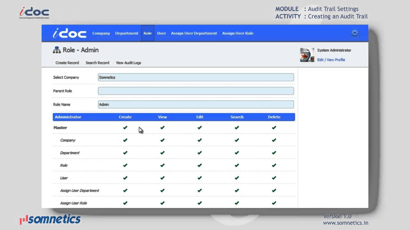Image resolution: width=410 pixels, height=230 pixels.
Task: Toggle Delete permission for Department
Action: coord(274,153)
